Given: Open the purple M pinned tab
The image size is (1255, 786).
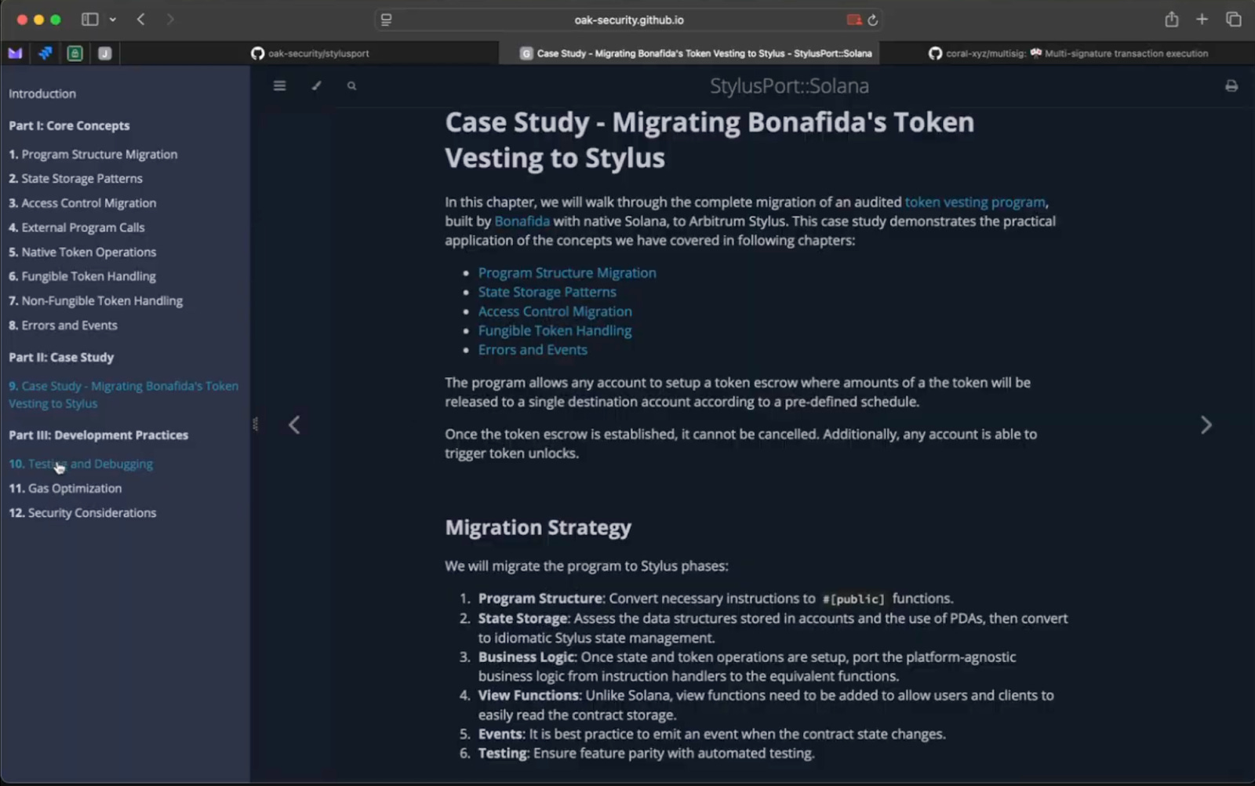Looking at the screenshot, I should pyautogui.click(x=15, y=53).
